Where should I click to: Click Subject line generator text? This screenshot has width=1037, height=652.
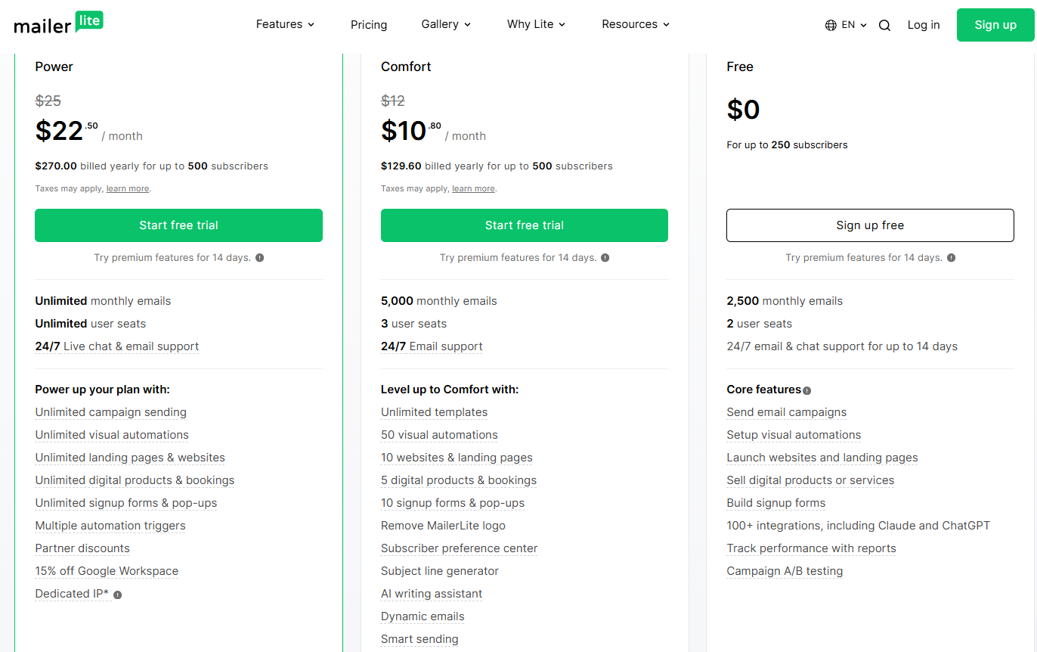pyautogui.click(x=440, y=571)
